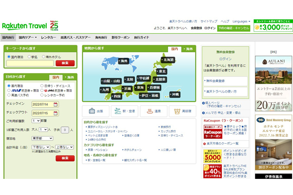Image resolution: width=293 pixels, height=195 pixels.
Task: Select 沖縄 on the Japan map
Action: click(174, 94)
